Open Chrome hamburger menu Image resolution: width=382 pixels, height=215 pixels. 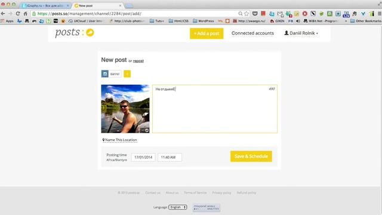pos(380,14)
